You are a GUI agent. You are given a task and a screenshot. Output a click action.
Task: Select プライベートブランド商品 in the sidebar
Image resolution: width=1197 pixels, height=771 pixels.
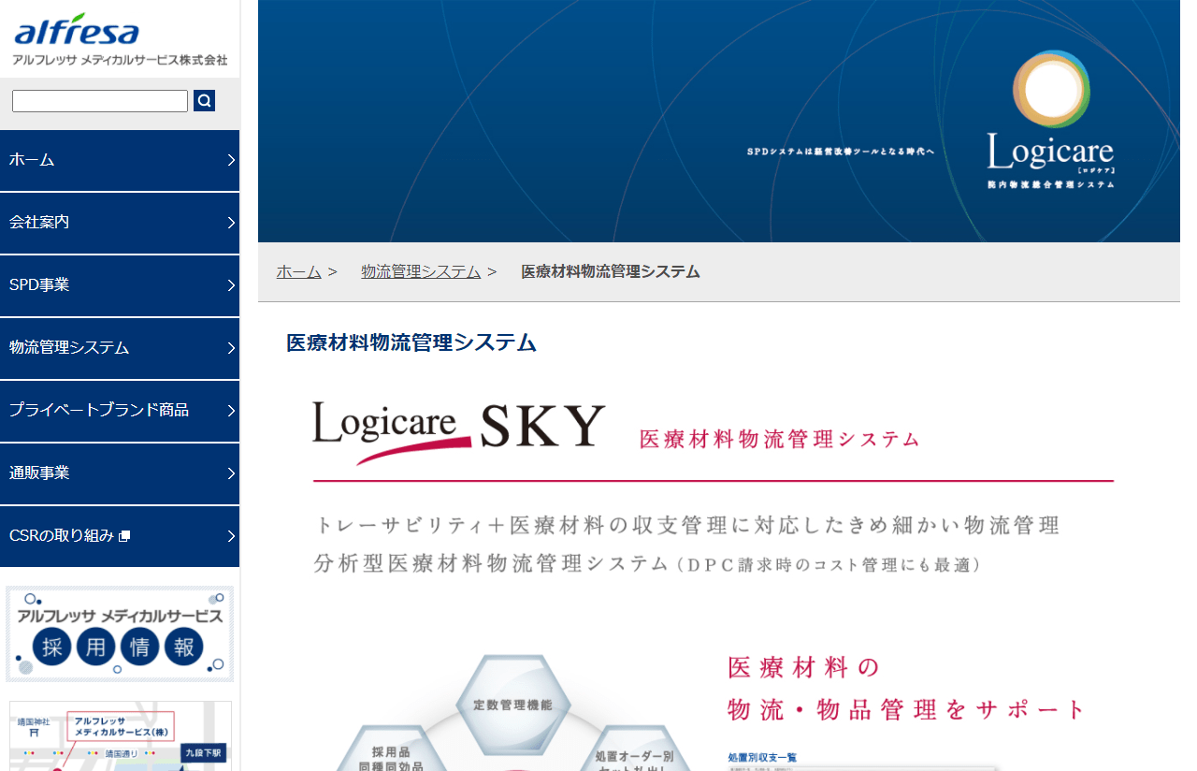120,411
